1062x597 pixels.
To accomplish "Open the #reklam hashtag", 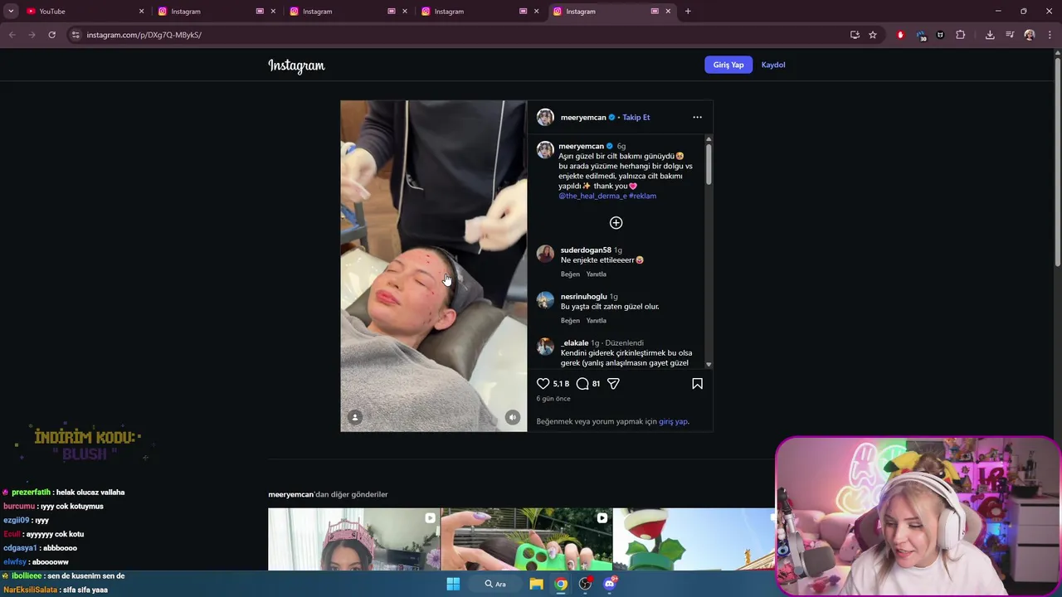I will (642, 197).
